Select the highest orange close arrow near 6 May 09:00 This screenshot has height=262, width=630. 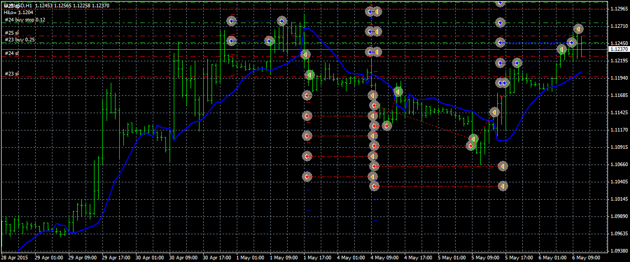coord(579,28)
